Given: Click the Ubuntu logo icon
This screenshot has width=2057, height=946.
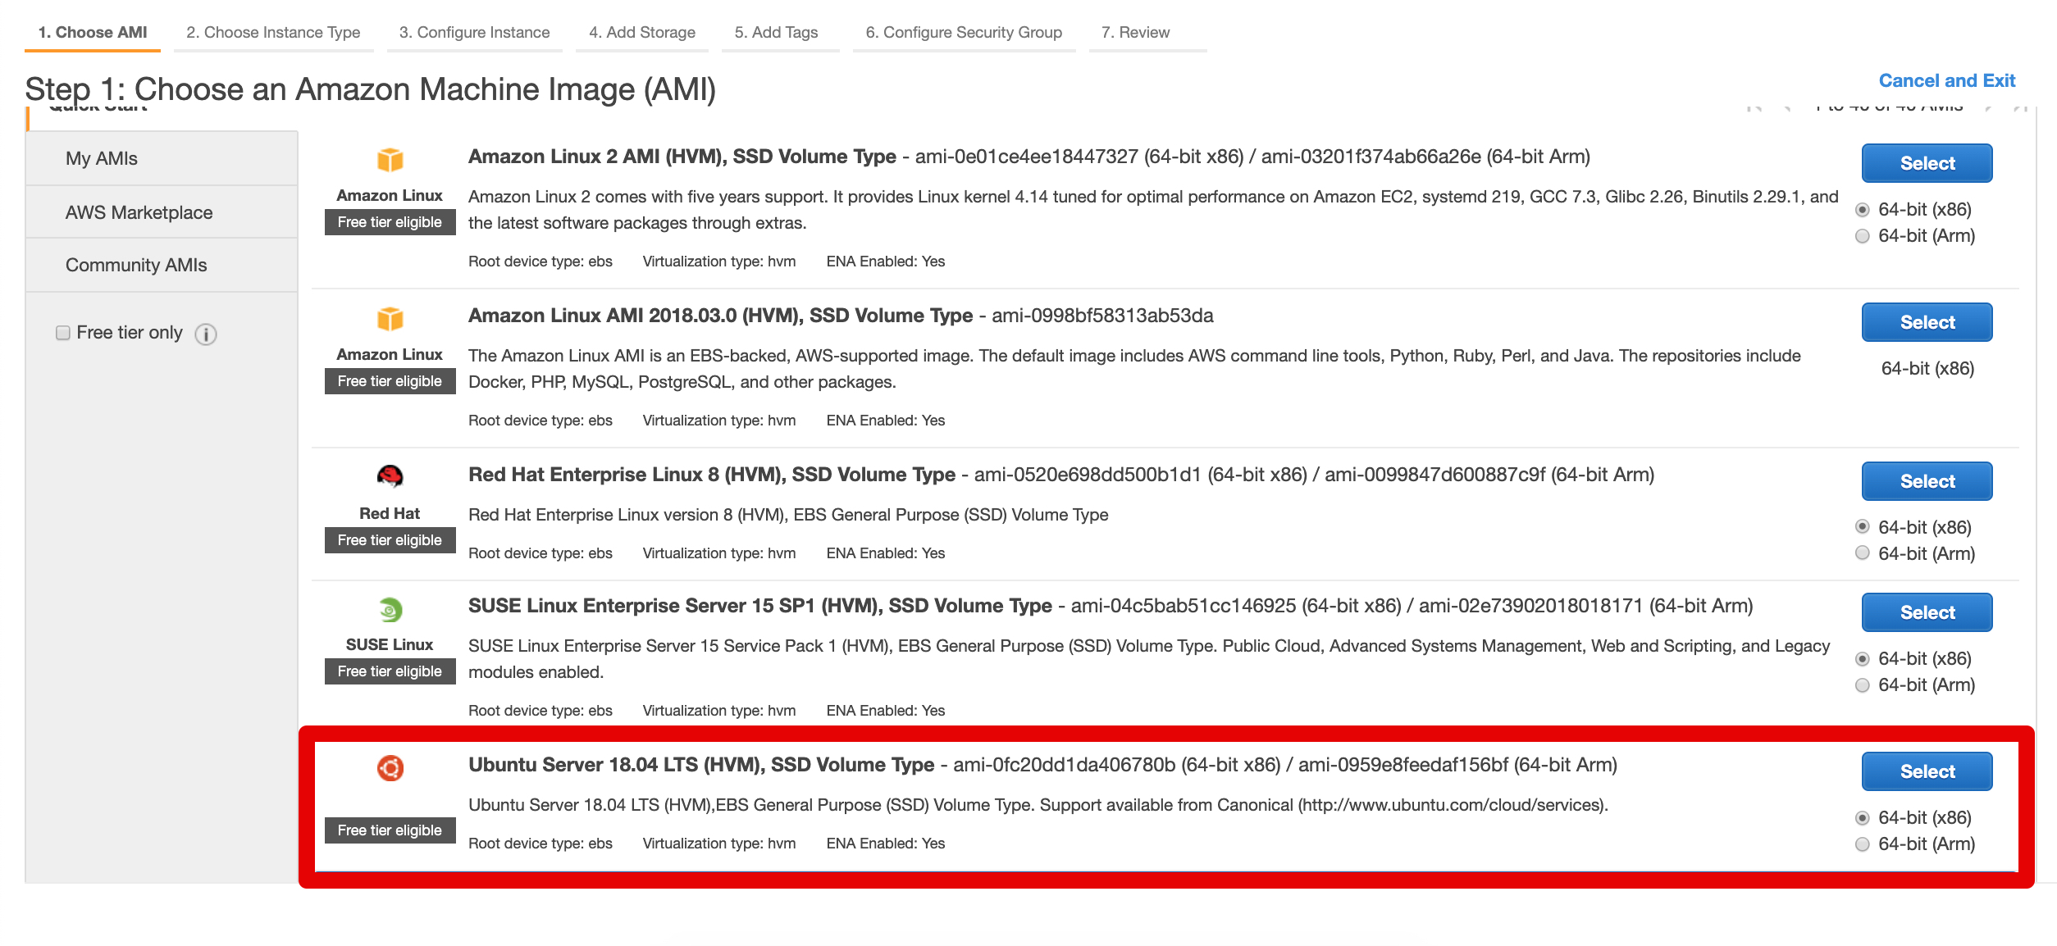Looking at the screenshot, I should [x=390, y=768].
